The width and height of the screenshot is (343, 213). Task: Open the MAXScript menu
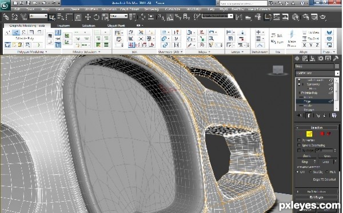[x=194, y=9]
